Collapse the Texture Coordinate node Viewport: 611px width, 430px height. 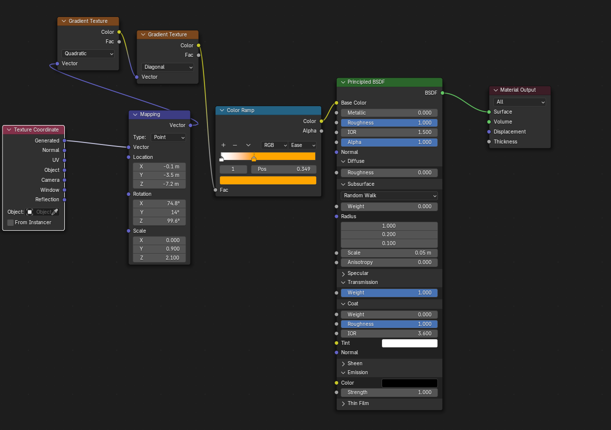point(9,130)
